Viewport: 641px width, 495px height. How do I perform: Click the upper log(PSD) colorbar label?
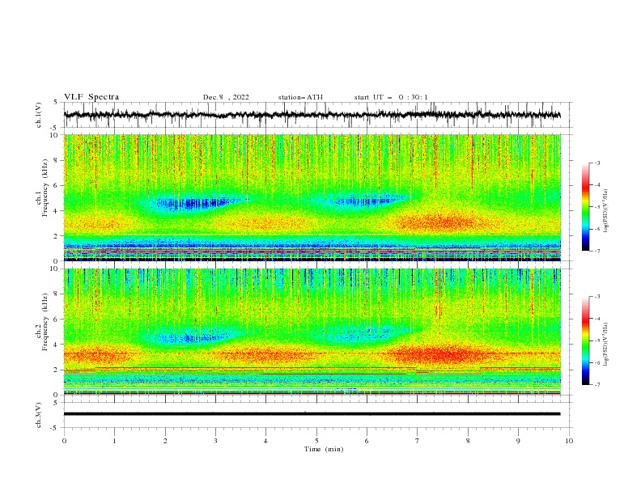point(606,211)
